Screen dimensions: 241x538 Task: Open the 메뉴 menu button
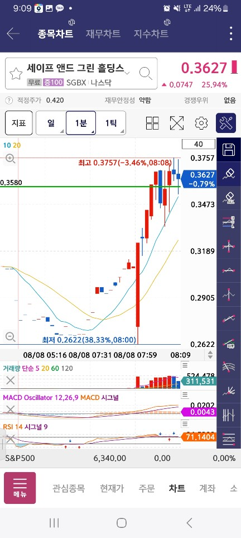20,488
